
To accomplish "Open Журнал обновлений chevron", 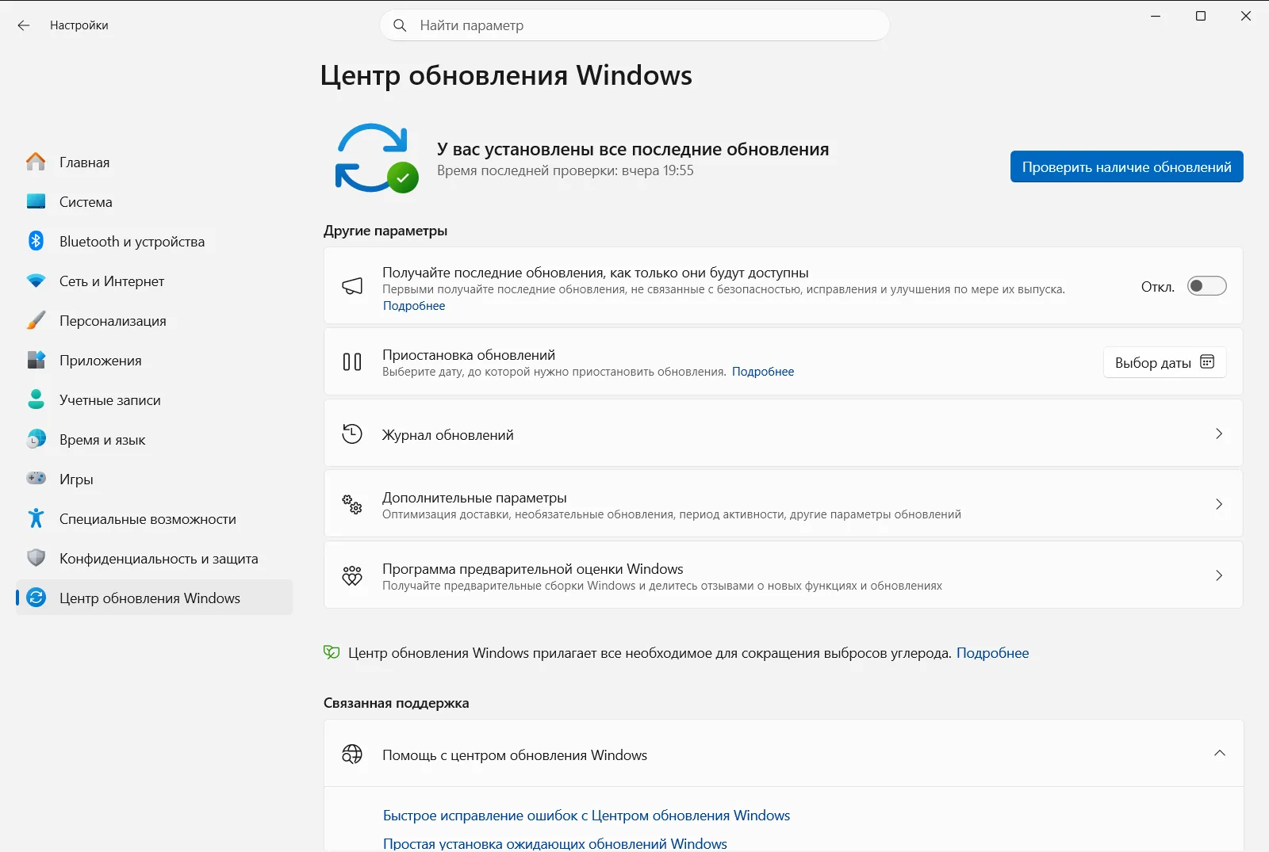I will click(1219, 434).
